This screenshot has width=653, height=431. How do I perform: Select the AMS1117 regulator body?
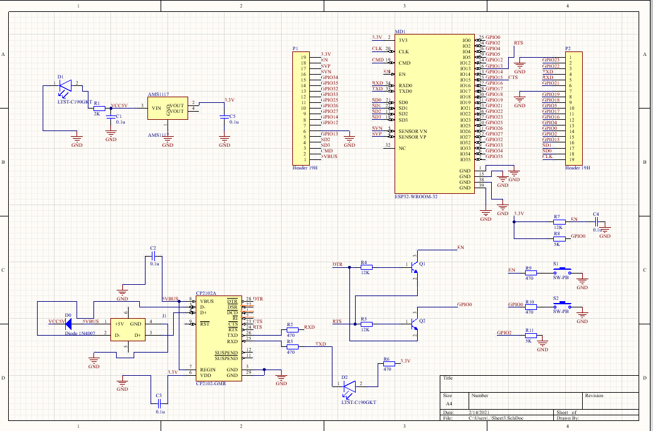(x=168, y=109)
